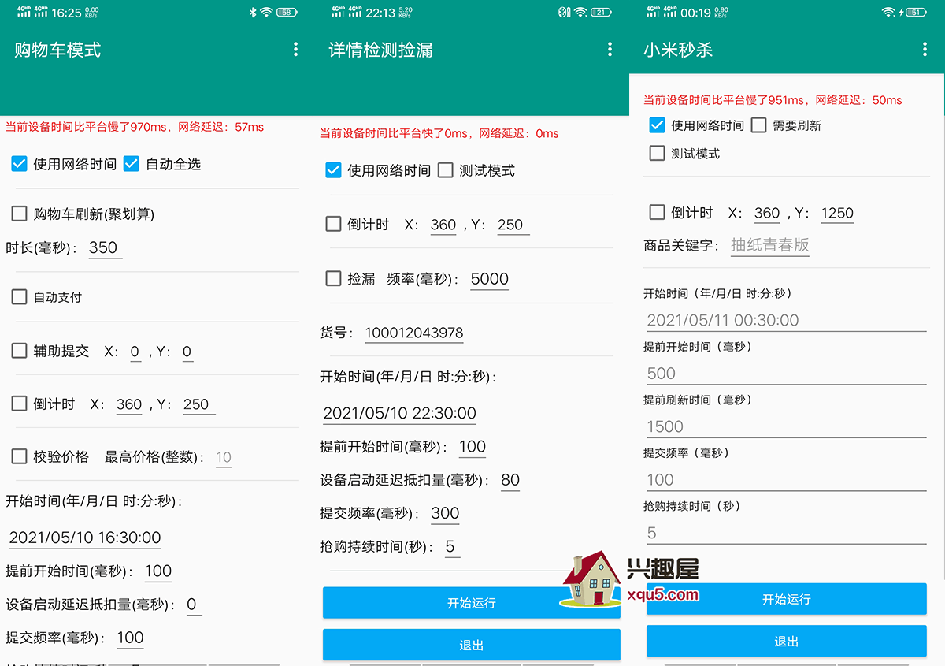Viewport: 945px width, 666px height.
Task: Enable 捡漏 checkbox
Action: pyautogui.click(x=333, y=278)
